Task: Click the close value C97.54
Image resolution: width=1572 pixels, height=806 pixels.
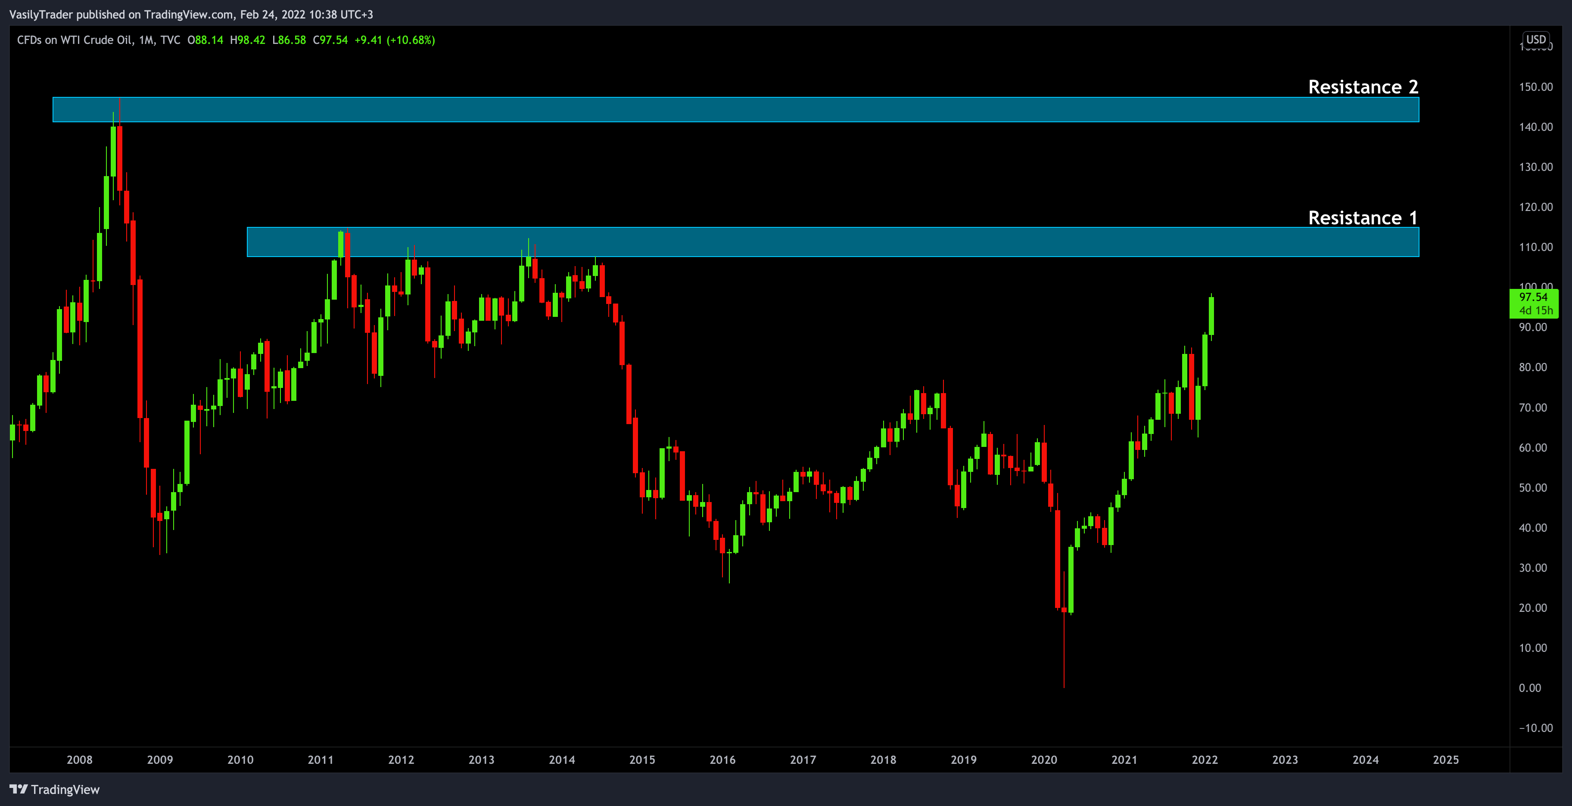Action: (x=330, y=40)
